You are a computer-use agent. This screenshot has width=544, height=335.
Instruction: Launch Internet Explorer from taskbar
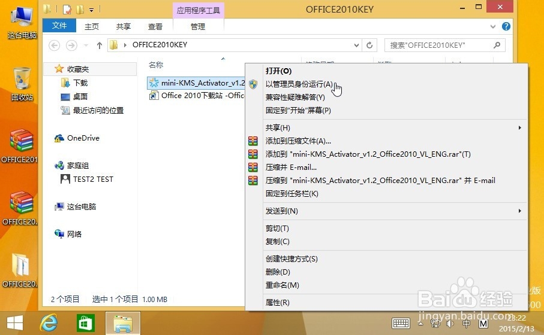49,323
